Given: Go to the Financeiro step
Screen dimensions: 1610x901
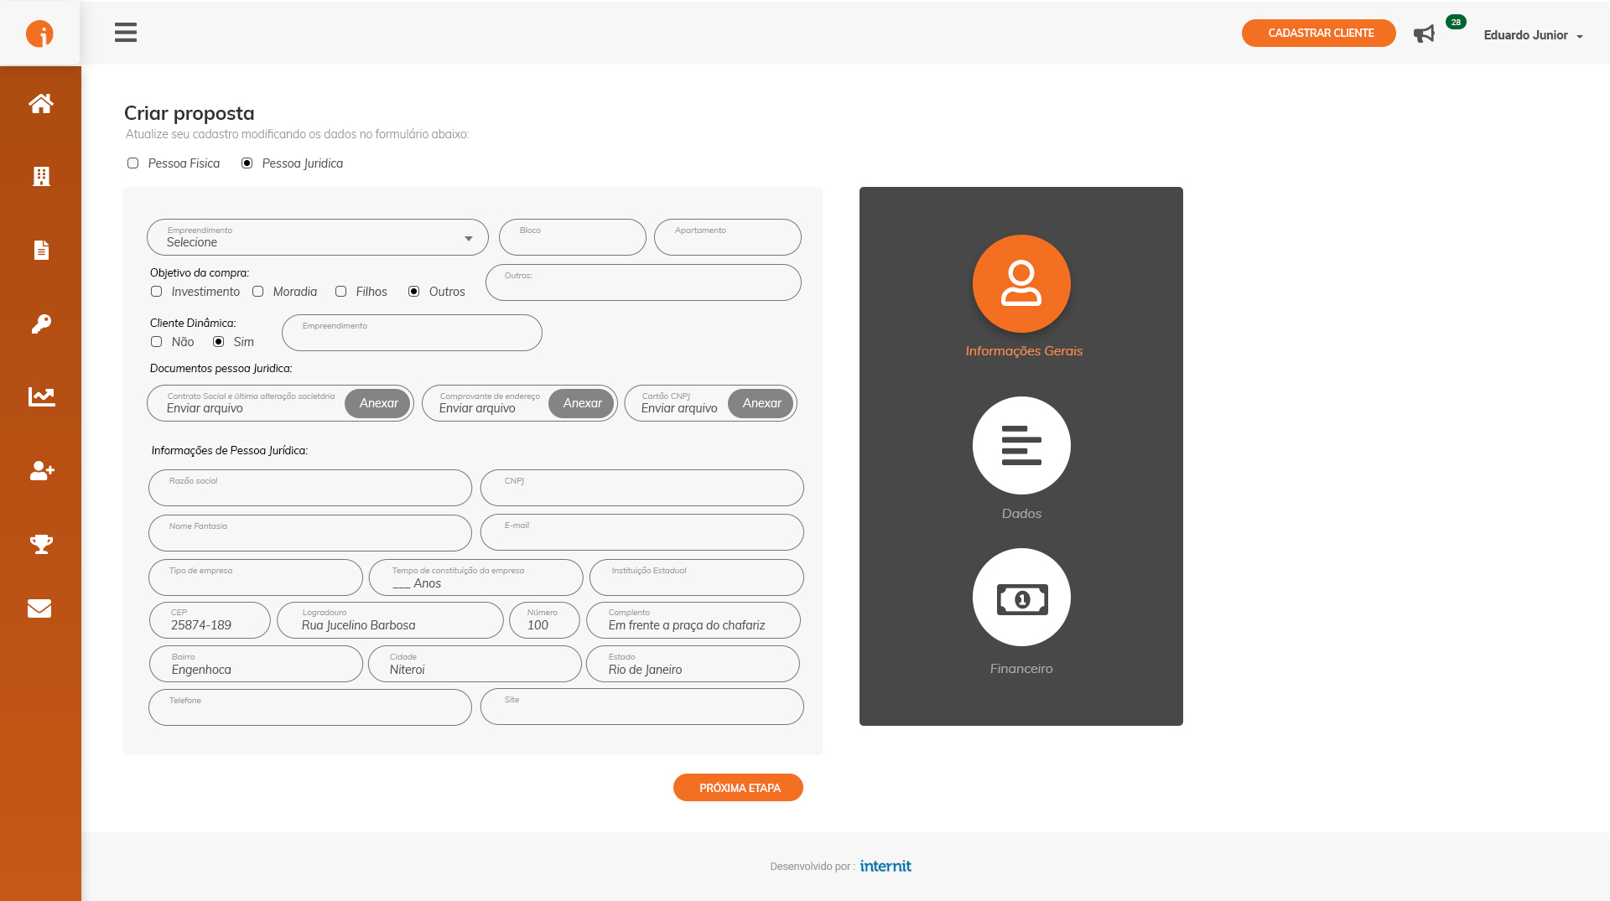Looking at the screenshot, I should (1021, 598).
